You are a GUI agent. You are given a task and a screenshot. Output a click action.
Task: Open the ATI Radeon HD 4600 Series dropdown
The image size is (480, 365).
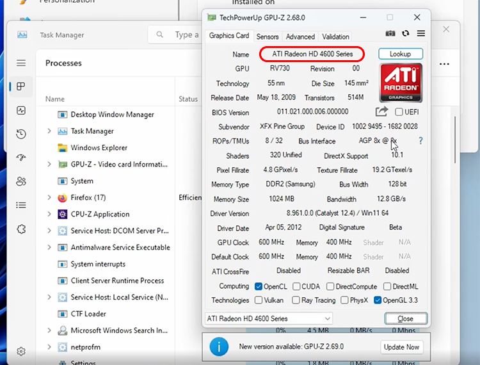tap(268, 318)
